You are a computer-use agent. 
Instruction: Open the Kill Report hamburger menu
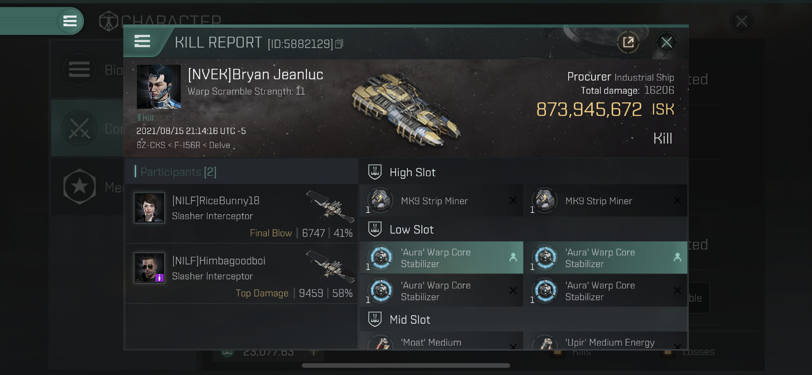(142, 42)
